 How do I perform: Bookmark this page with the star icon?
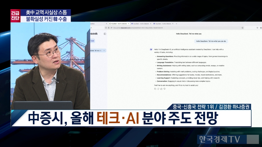(x=243, y=28)
